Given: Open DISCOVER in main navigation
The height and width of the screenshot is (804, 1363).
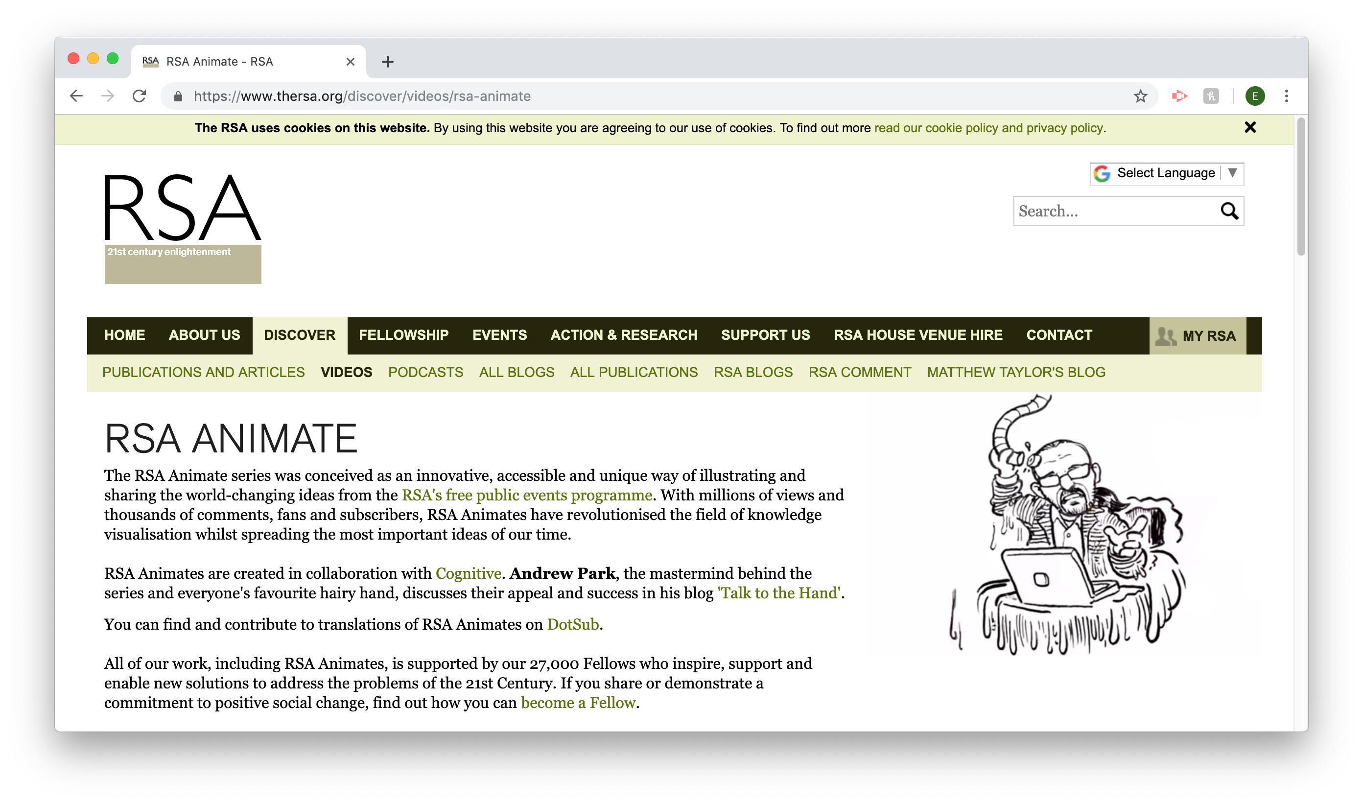Looking at the screenshot, I should point(300,335).
